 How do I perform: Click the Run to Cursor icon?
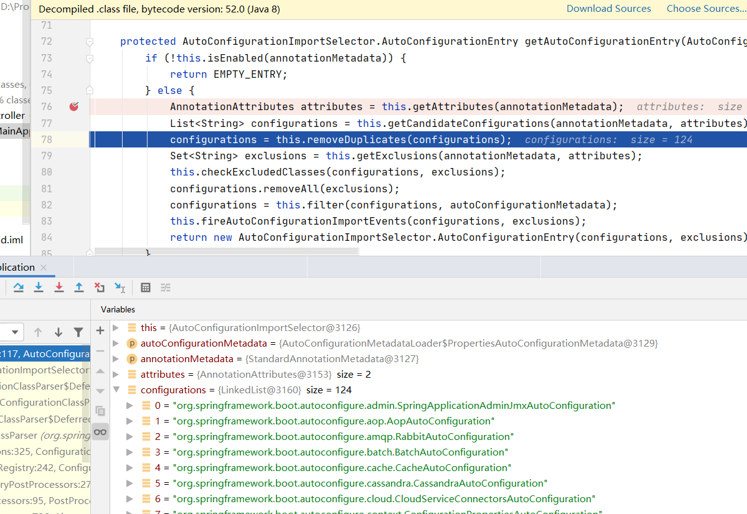point(120,287)
